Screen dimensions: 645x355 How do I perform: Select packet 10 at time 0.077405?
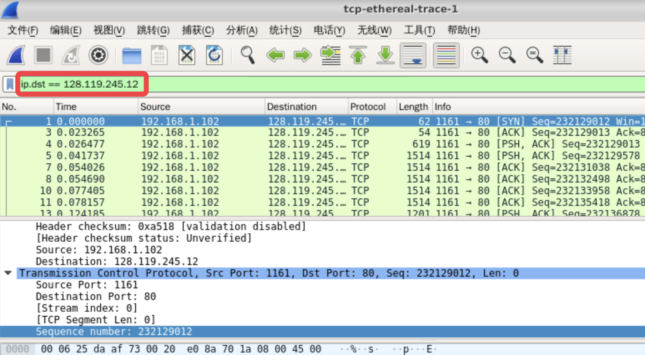pyautogui.click(x=322, y=191)
